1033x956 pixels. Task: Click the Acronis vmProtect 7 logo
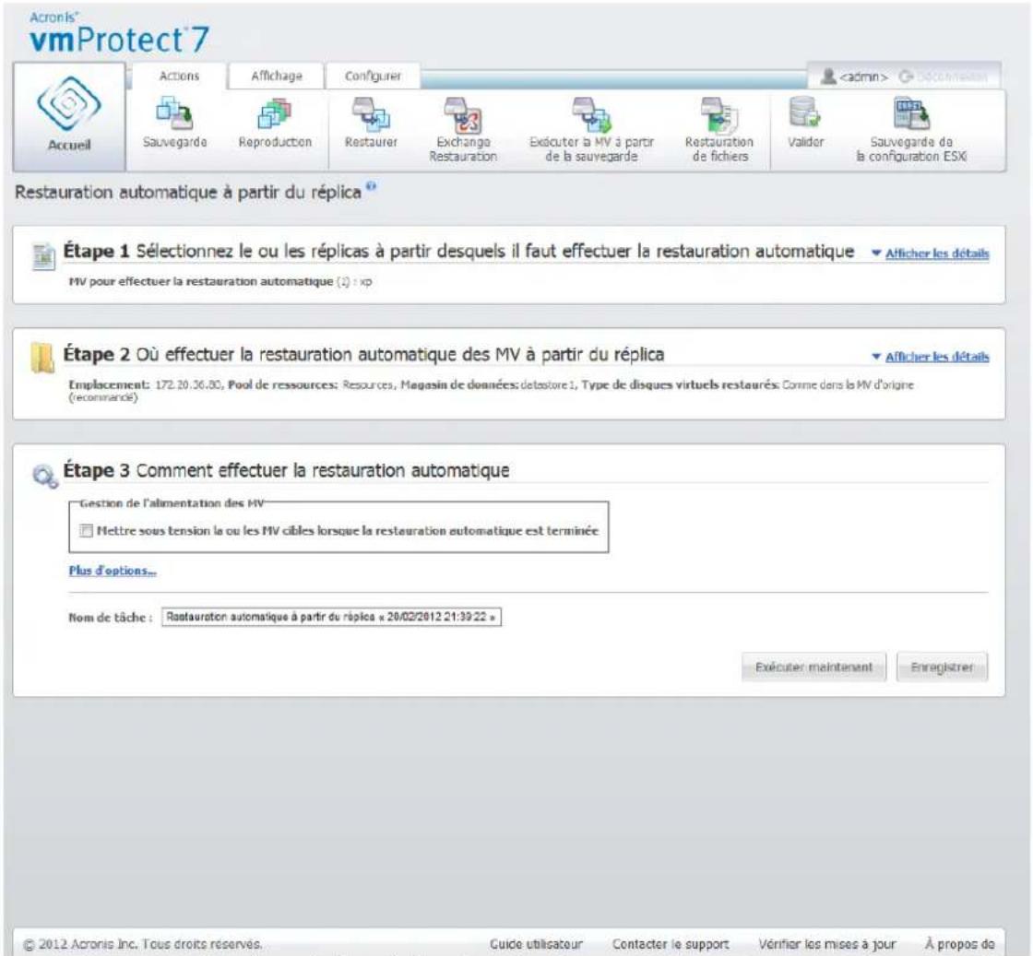pos(119,33)
